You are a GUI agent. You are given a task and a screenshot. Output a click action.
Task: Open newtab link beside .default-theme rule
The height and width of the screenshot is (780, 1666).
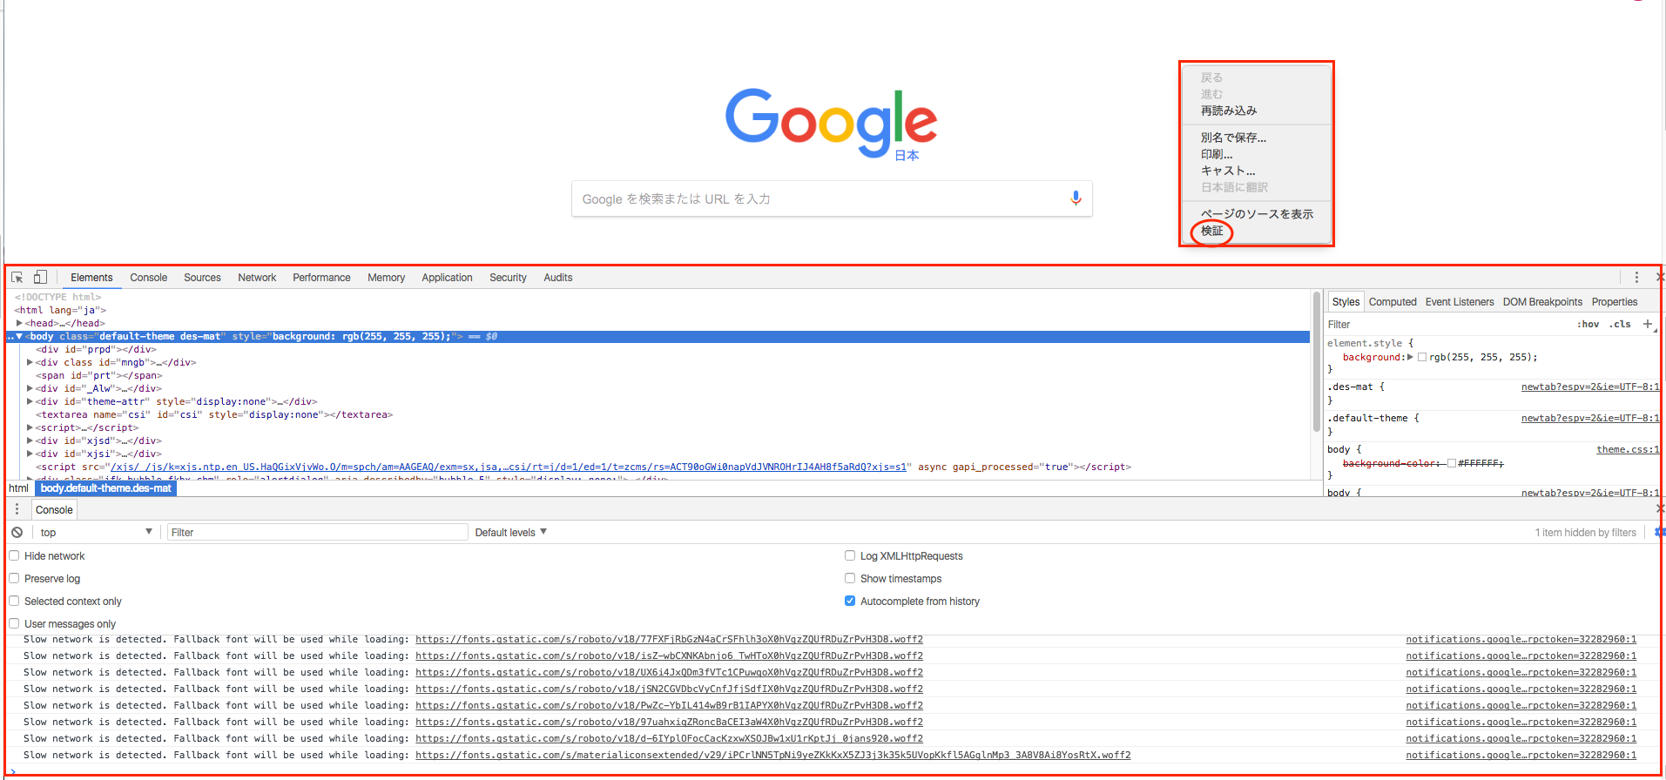click(x=1590, y=418)
